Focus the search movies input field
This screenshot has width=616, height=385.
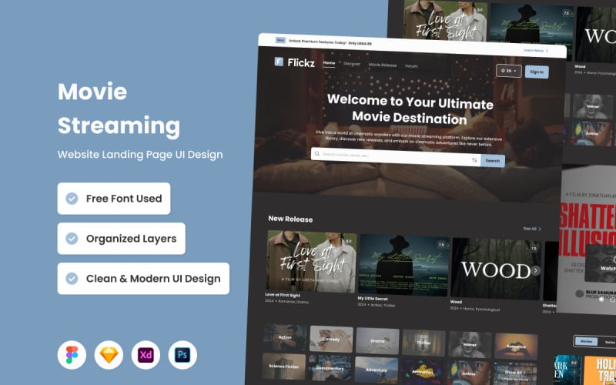pyautogui.click(x=396, y=156)
